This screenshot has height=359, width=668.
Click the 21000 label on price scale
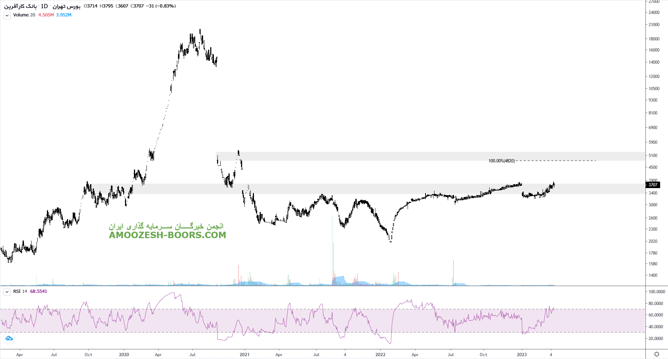[x=654, y=25]
